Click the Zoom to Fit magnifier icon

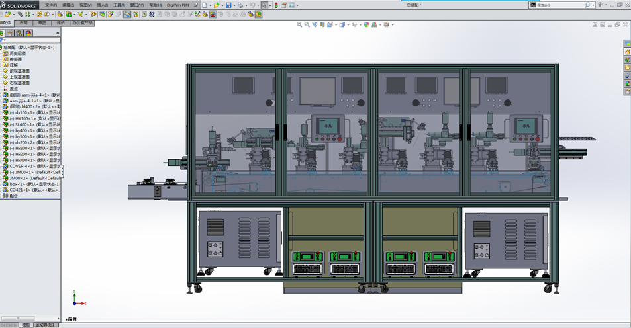pos(299,24)
